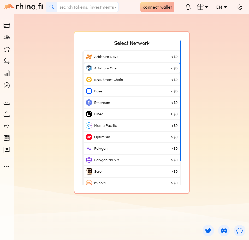The width and height of the screenshot is (249, 240).
Task: Open the bar chart sidebar icon
Action: (x=7, y=73)
